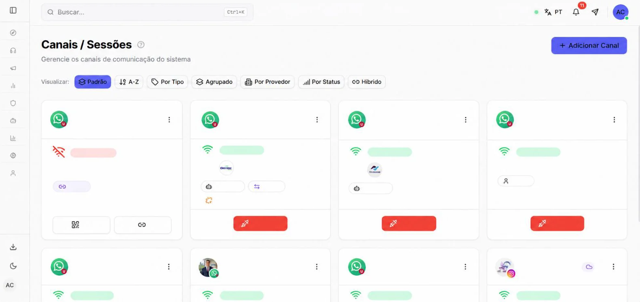Open the PT language selector
Viewport: 640px width, 302px height.
coord(553,12)
